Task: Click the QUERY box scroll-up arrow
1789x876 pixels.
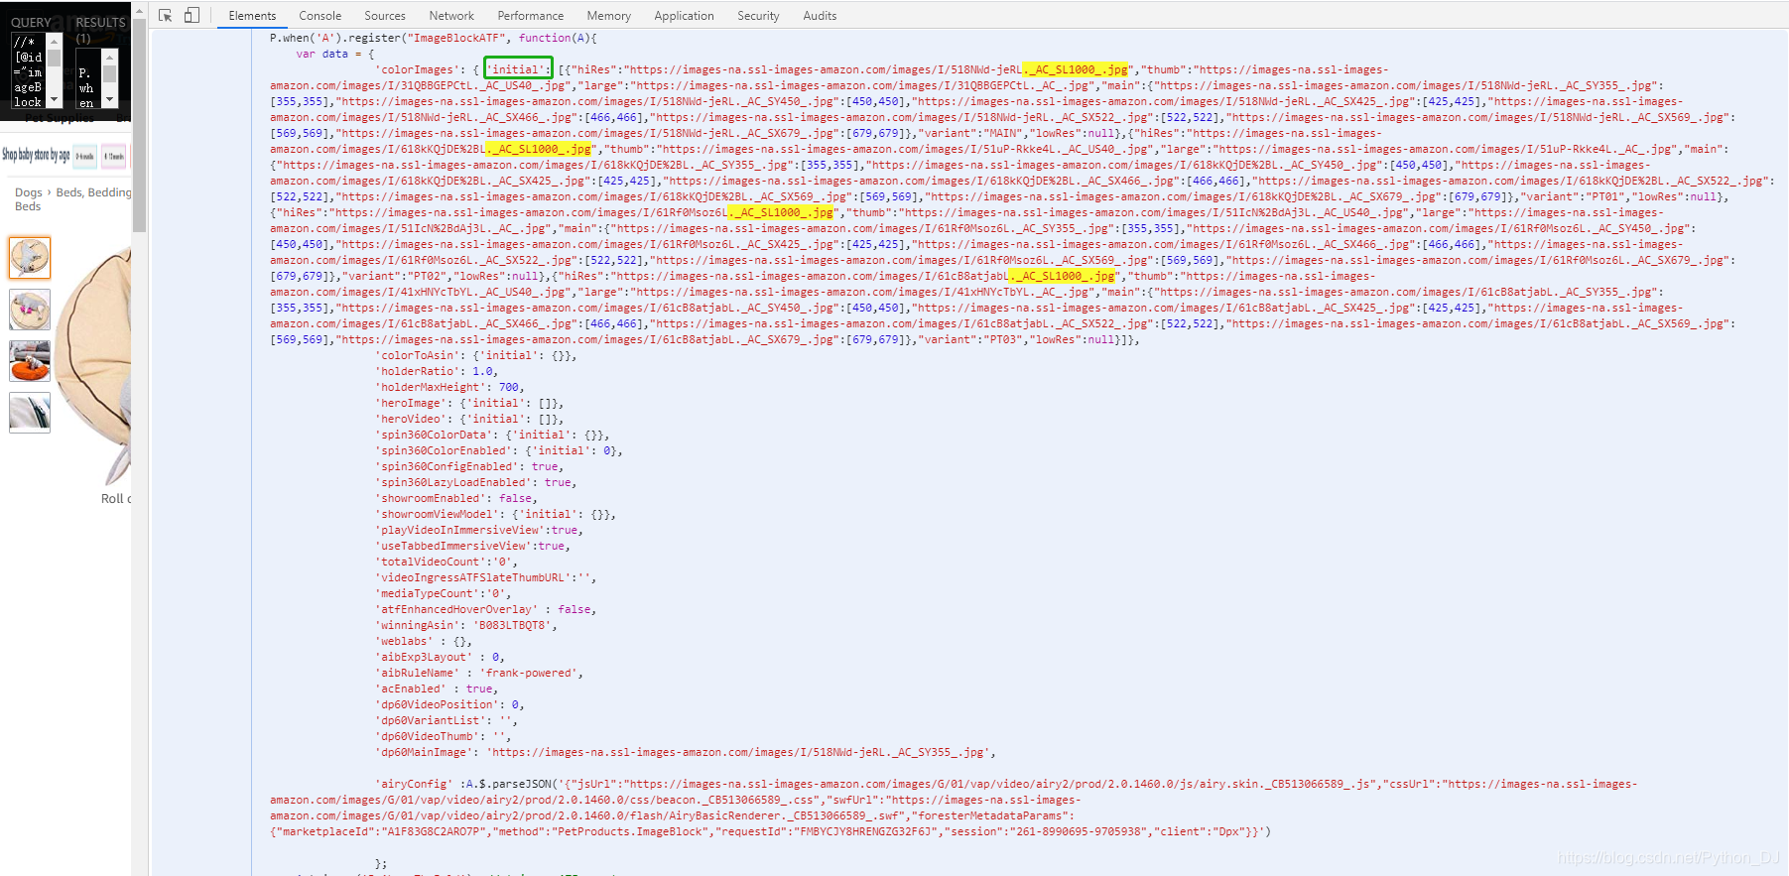Action: click(55, 40)
